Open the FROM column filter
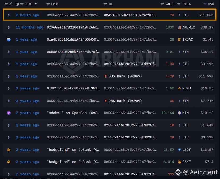Screen dimensions: 220x179 click(x=48, y=4)
